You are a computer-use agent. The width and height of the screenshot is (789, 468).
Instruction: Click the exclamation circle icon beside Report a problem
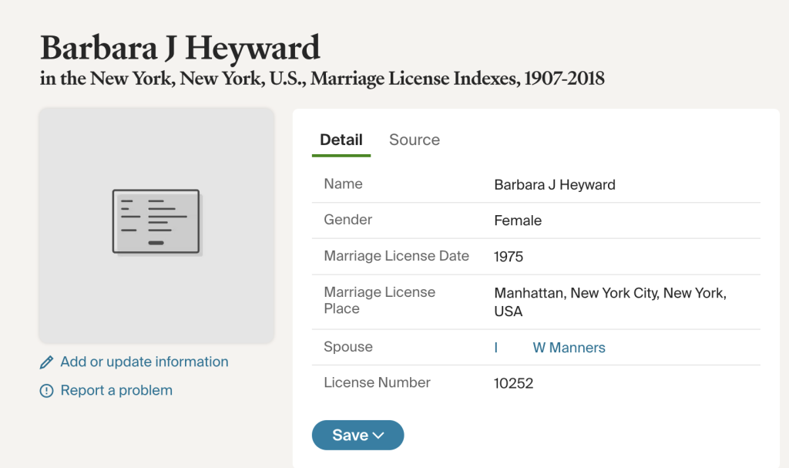point(46,391)
